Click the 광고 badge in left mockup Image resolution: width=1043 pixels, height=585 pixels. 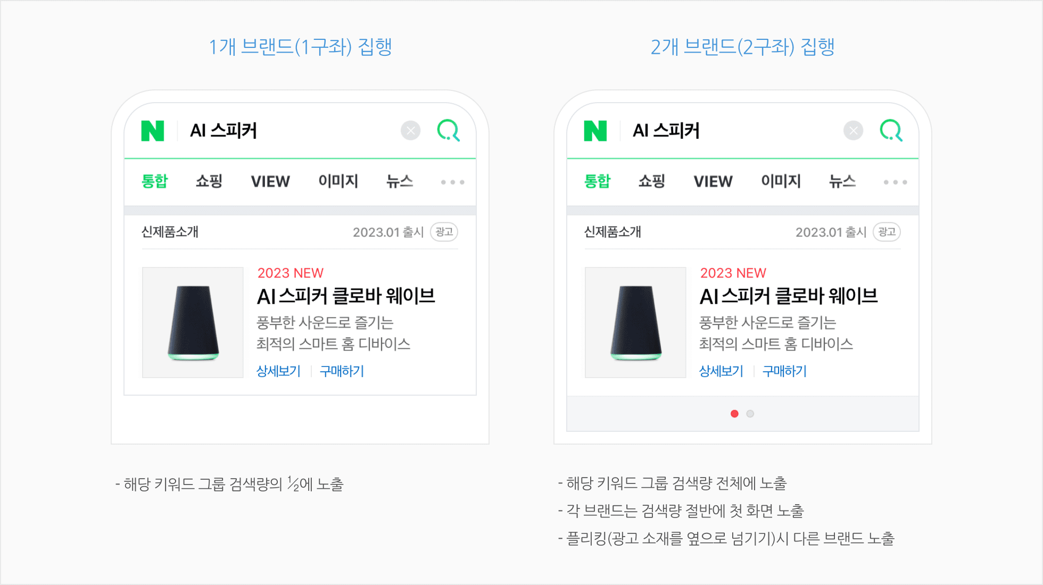pyautogui.click(x=444, y=232)
